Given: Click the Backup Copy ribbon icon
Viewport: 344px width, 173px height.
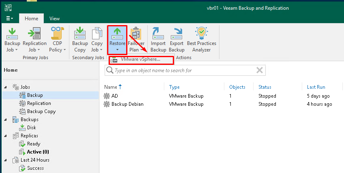Looking at the screenshot, I should tap(80, 34).
